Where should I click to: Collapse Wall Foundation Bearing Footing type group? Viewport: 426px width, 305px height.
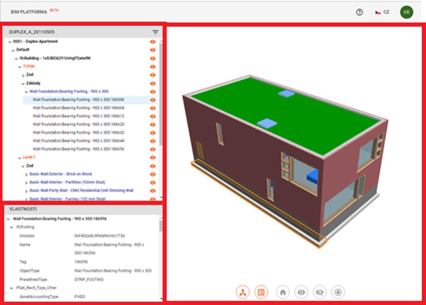26,92
